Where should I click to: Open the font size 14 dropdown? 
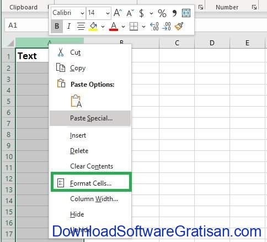click(108, 13)
